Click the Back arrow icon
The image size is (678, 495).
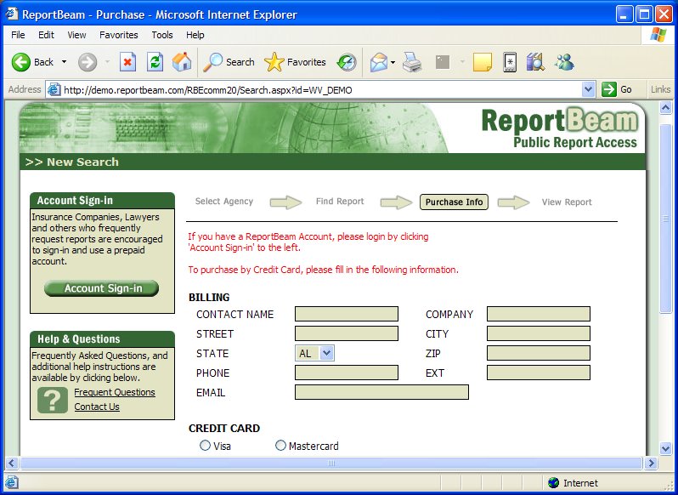pyautogui.click(x=20, y=62)
